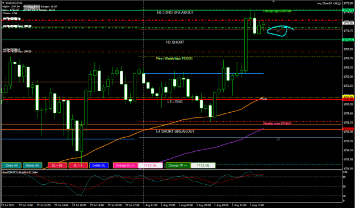
Task: Click the 29 Jul 2022 time axis label
Action: pos(8,205)
